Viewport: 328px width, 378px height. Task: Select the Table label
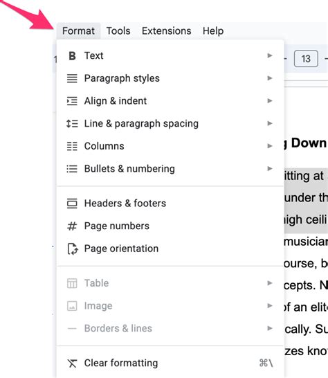point(96,283)
